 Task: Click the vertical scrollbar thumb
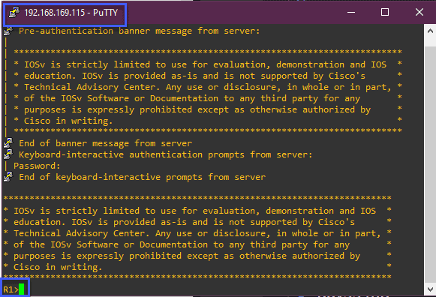click(x=430, y=164)
